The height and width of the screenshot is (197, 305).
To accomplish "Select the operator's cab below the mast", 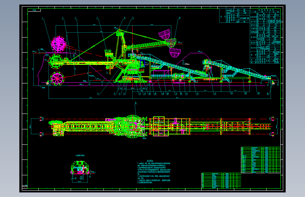I will tap(109, 54).
